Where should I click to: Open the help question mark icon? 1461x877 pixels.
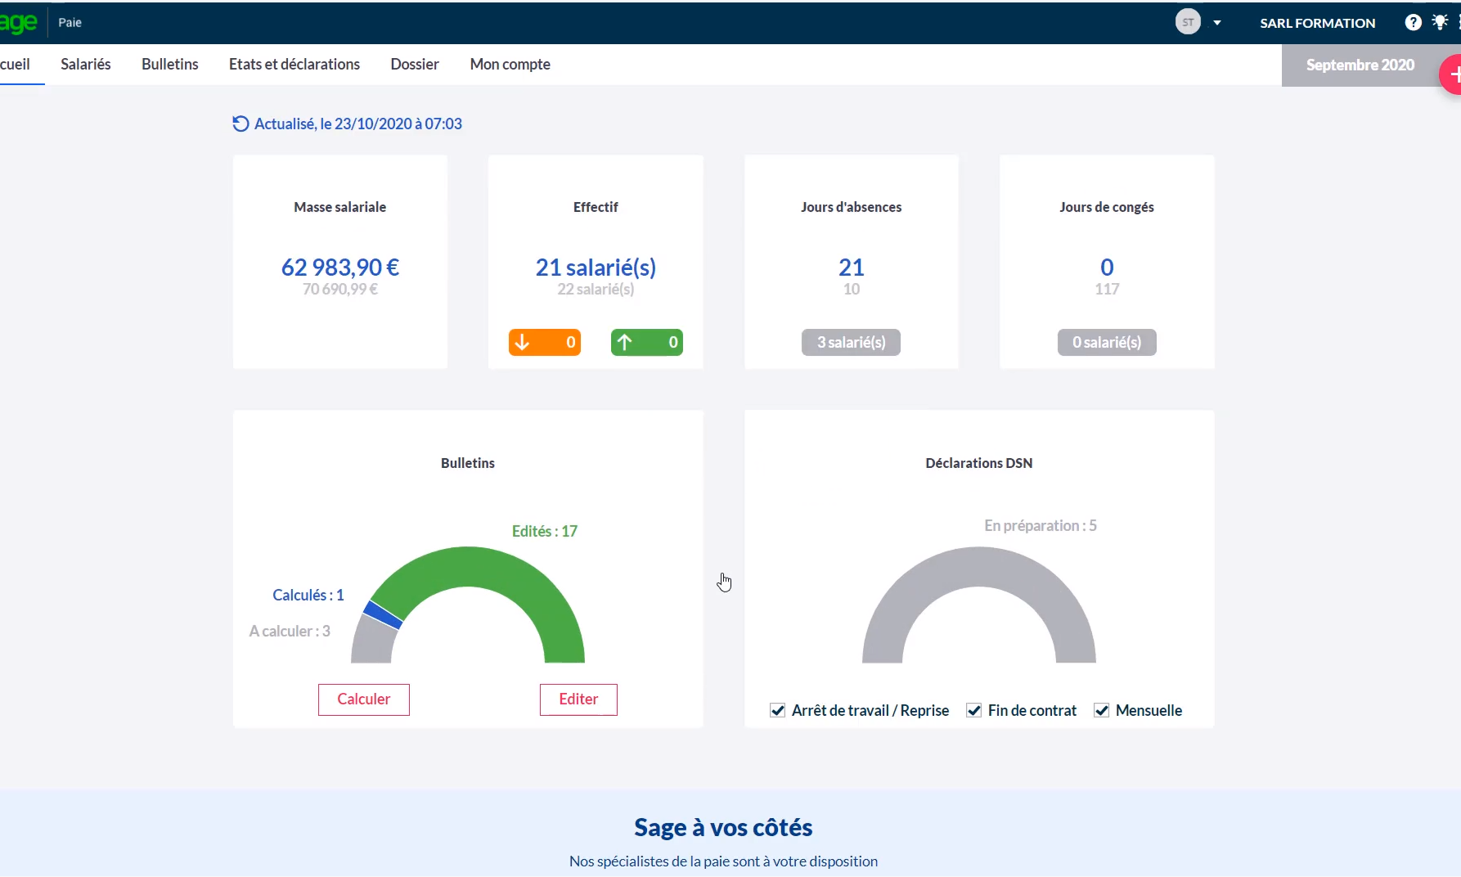(x=1413, y=22)
